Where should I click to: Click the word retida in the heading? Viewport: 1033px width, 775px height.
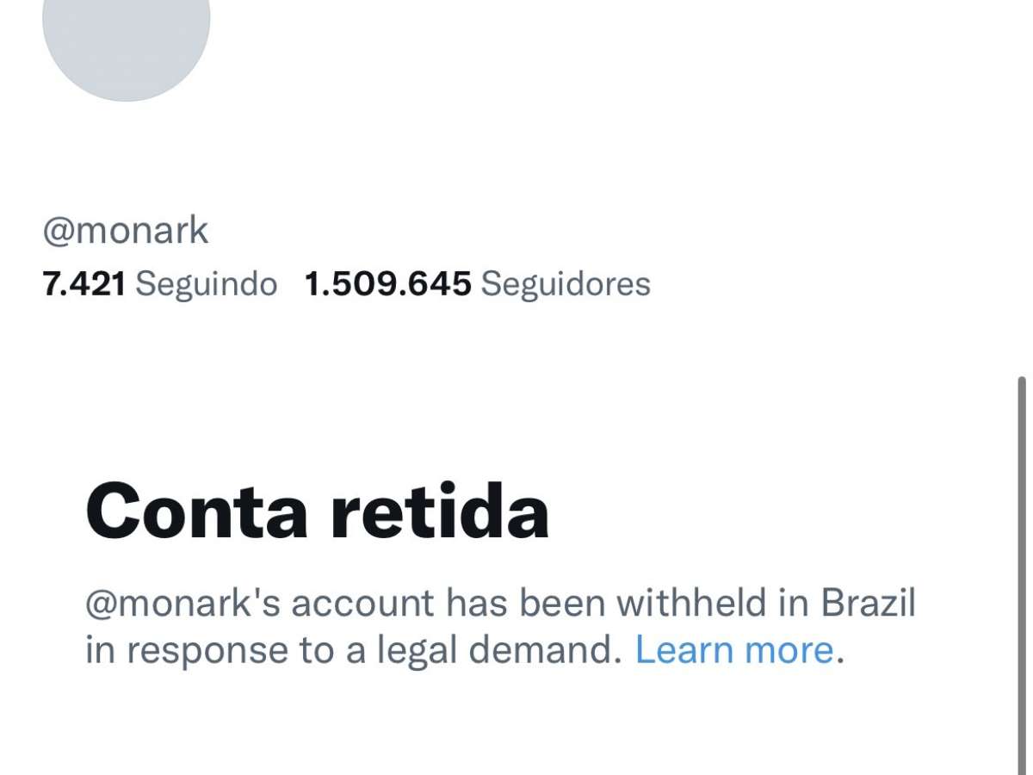click(441, 512)
